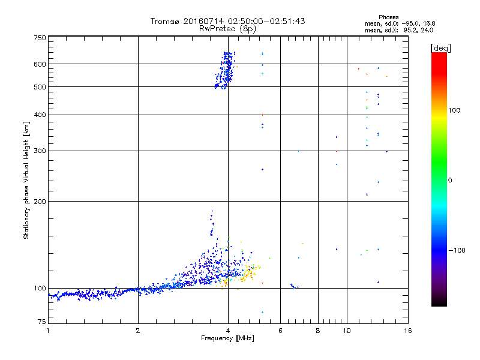Viewport: 480px width, 360px height.
Task: Click the '[deg]' colorbar unit label
Action: (440, 48)
